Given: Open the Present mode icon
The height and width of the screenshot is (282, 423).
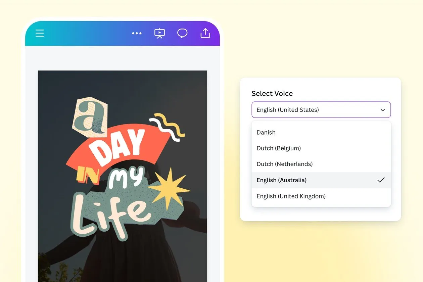Looking at the screenshot, I should [159, 33].
